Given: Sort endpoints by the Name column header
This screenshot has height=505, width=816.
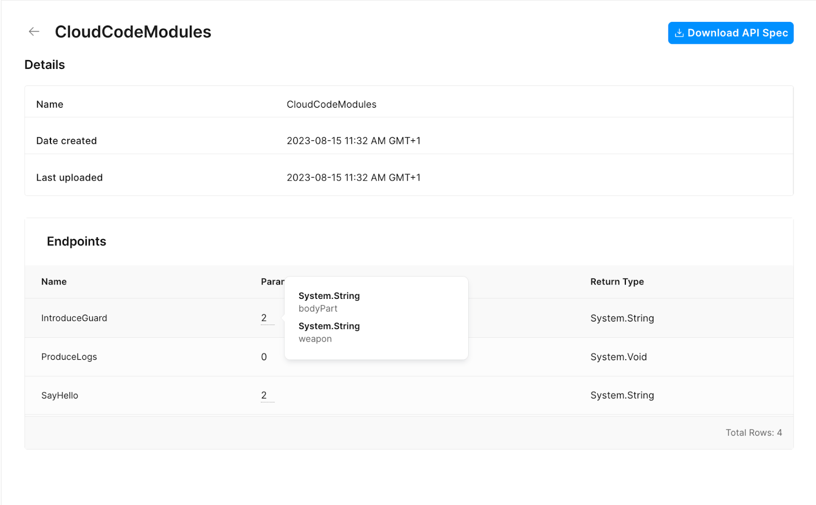Looking at the screenshot, I should (x=54, y=282).
